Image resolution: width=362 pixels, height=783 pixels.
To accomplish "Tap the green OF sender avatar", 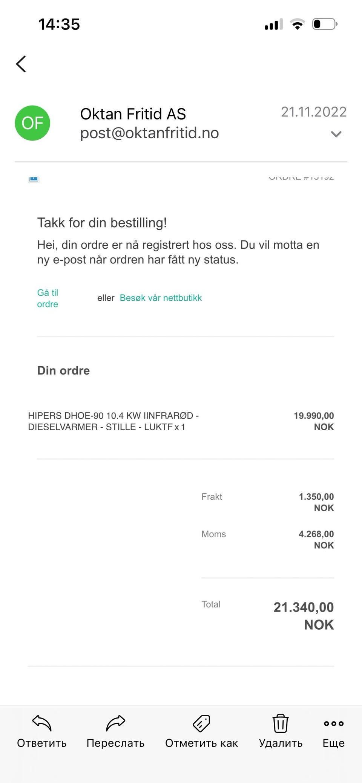I will click(32, 123).
